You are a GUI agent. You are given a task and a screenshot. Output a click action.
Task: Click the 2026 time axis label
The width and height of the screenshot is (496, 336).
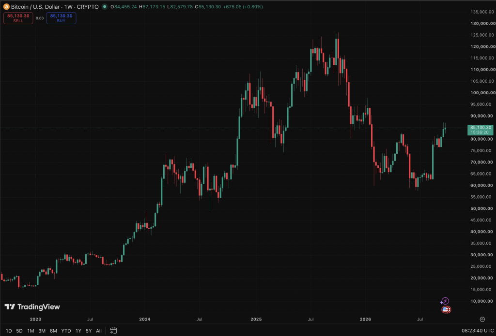tap(365, 319)
